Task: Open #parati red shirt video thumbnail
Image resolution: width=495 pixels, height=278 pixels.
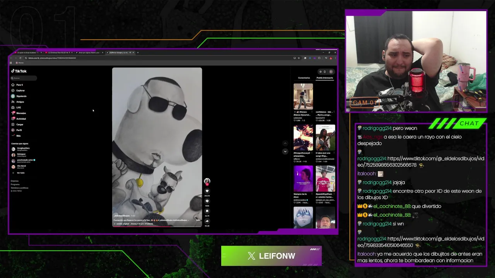Action: tap(325, 179)
